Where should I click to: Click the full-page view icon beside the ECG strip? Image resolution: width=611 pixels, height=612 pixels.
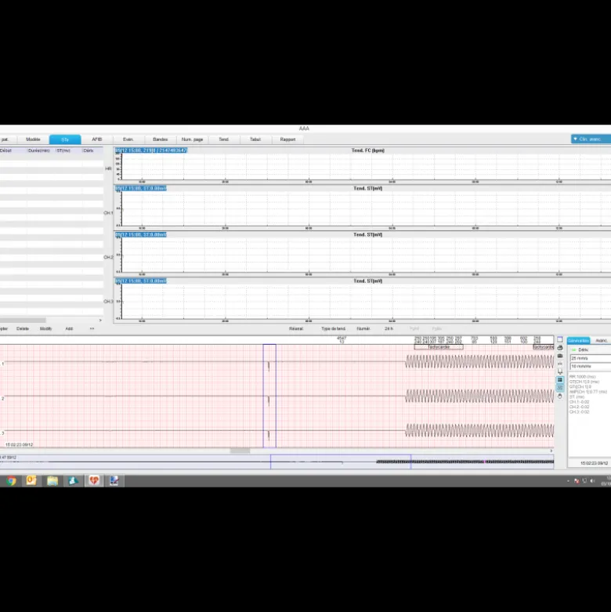click(x=560, y=339)
